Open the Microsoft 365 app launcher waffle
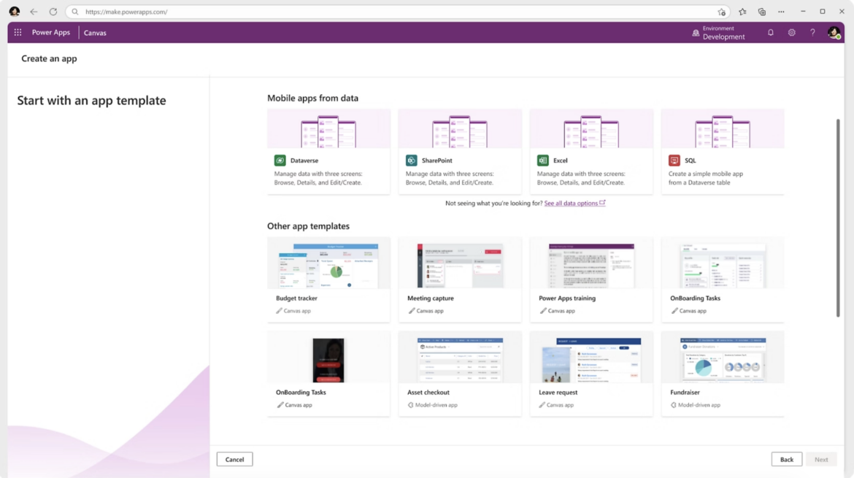Image resolution: width=854 pixels, height=478 pixels. pos(17,32)
